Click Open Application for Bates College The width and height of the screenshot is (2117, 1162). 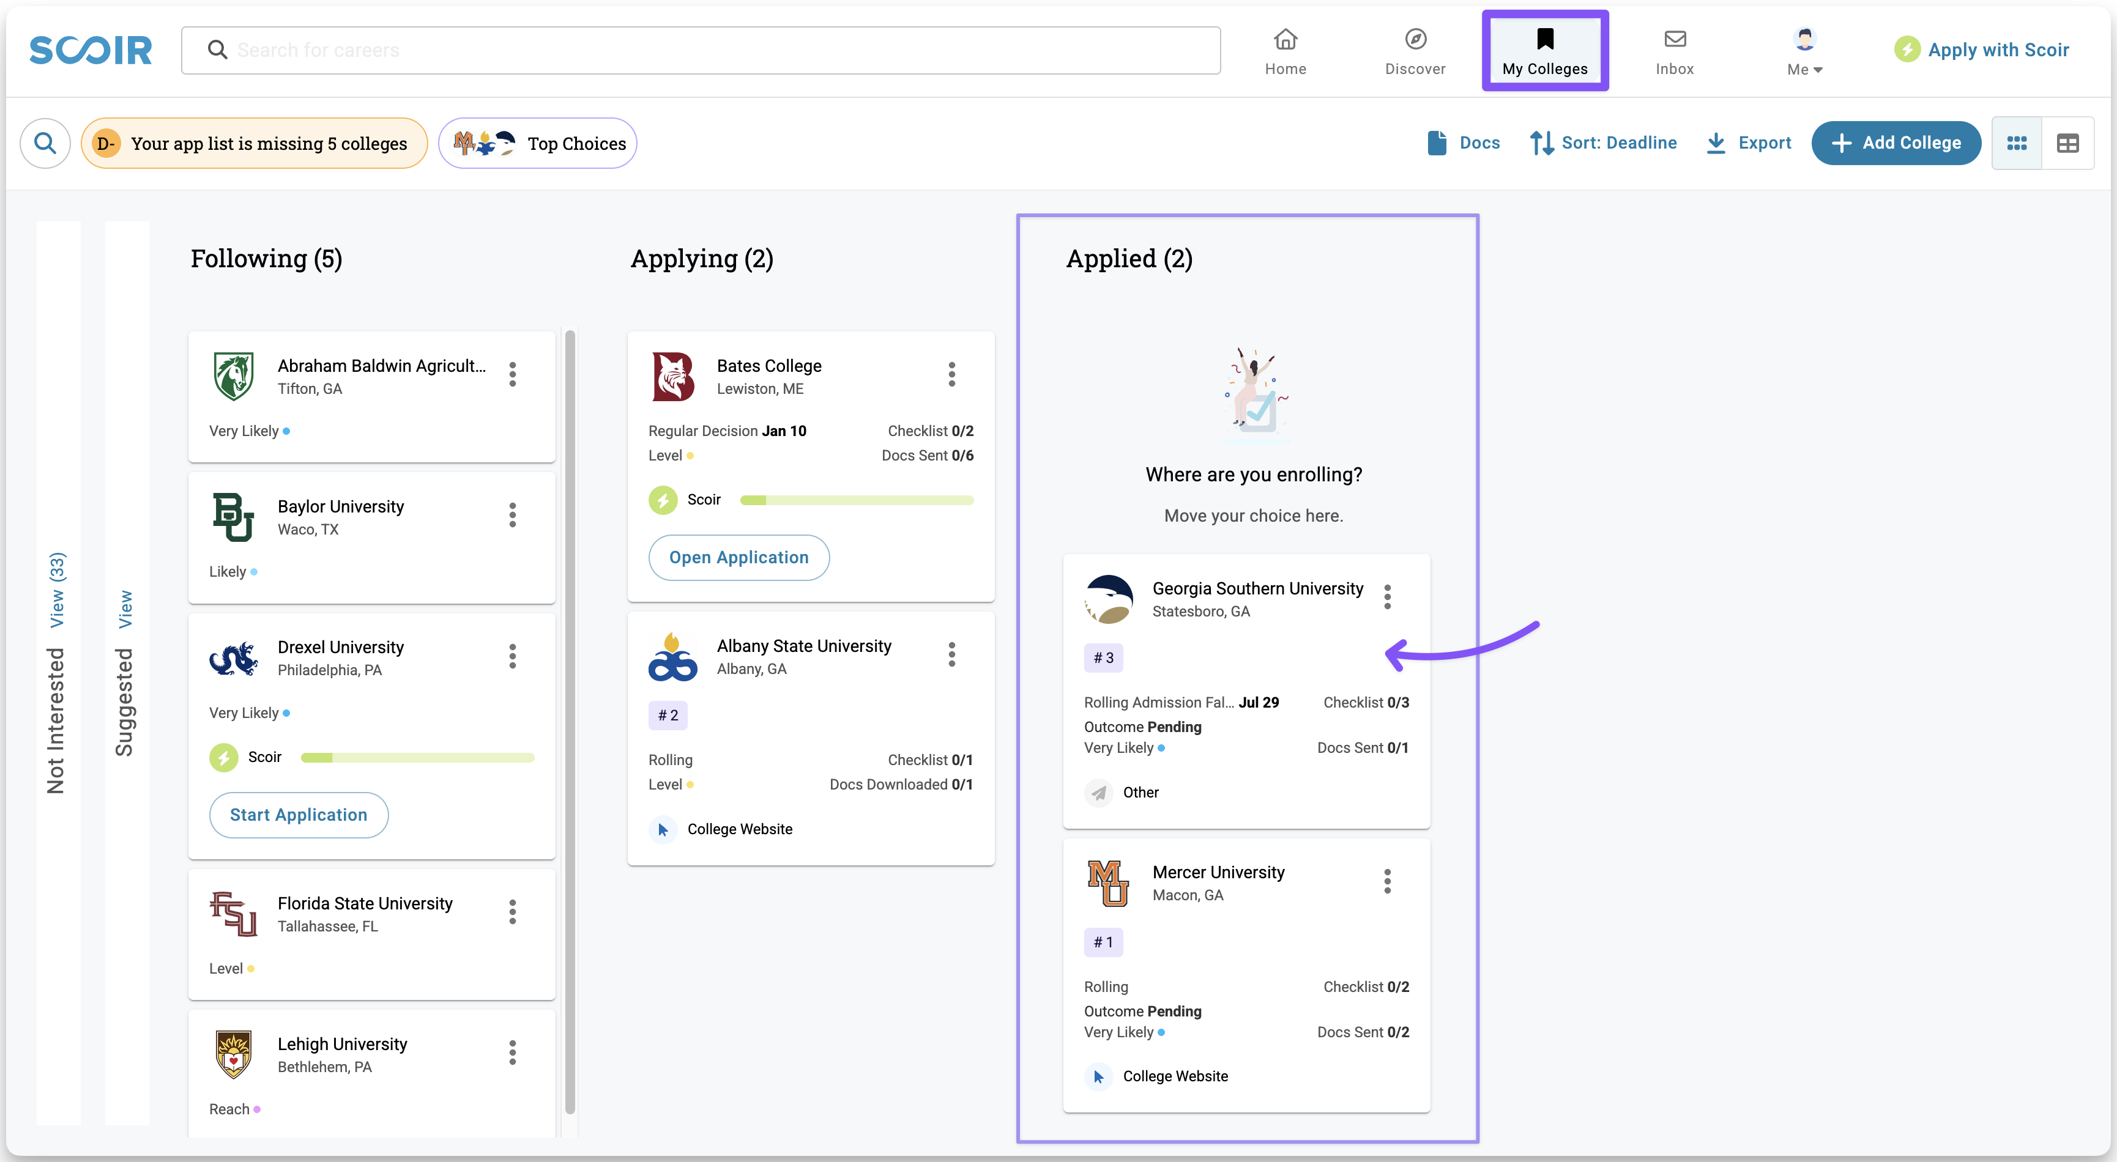click(x=738, y=558)
